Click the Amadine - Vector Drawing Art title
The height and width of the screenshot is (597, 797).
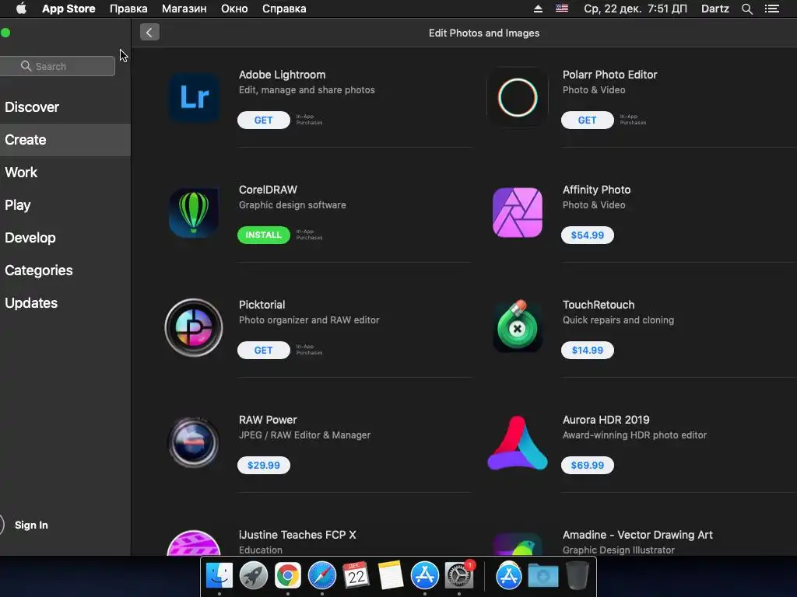tap(637, 535)
